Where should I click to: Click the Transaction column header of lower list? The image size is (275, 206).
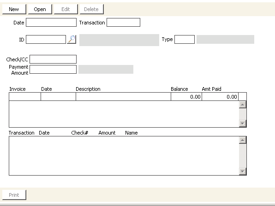(x=22, y=133)
